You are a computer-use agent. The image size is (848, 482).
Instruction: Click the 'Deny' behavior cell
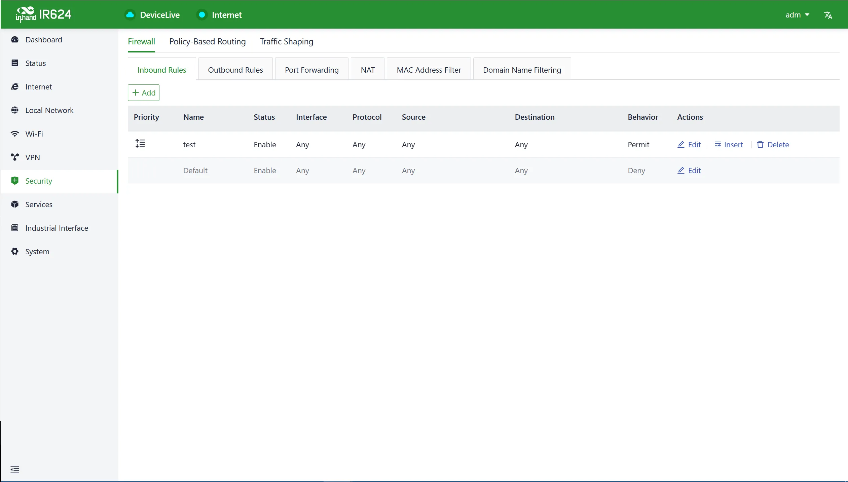[x=636, y=171]
